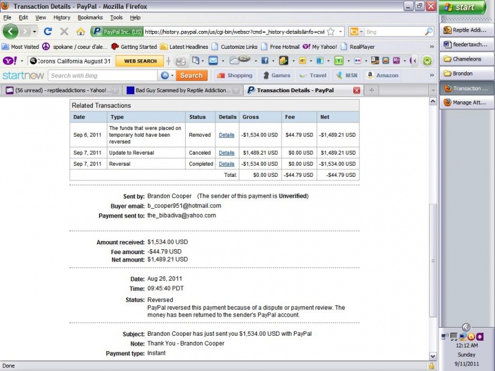Click the forward navigation arrow

coord(25,32)
